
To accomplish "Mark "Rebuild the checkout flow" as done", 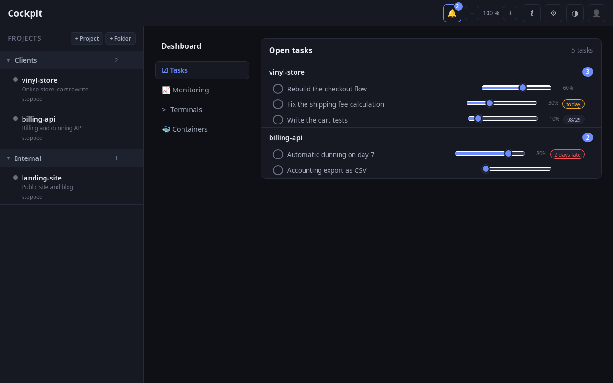I will (x=278, y=89).
